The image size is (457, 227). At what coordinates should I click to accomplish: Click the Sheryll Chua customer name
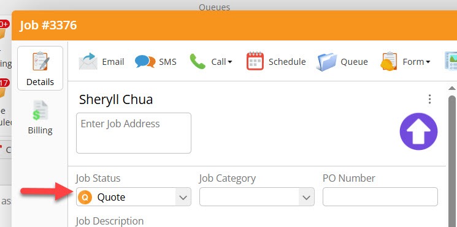116,99
